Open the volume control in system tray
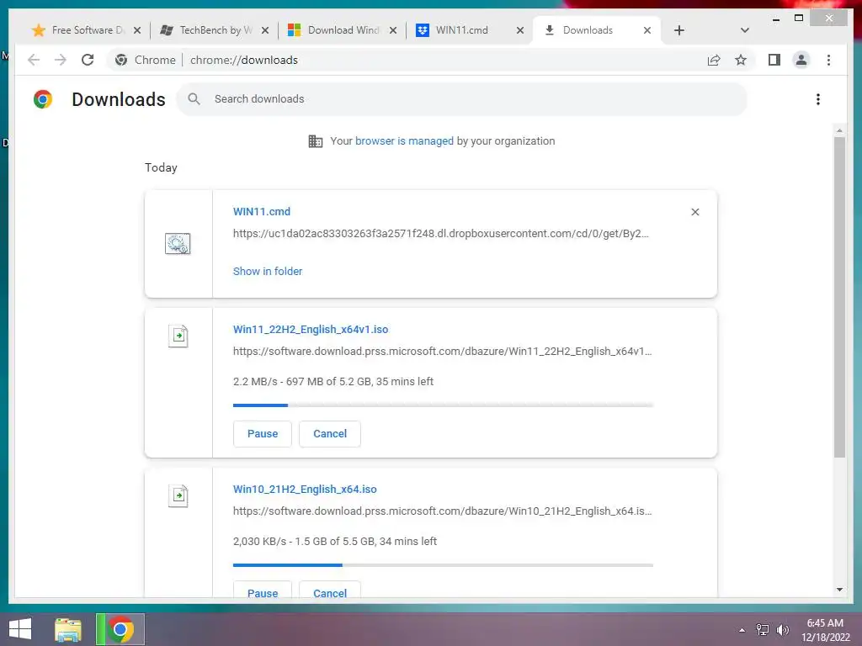862x646 pixels. pyautogui.click(x=783, y=630)
